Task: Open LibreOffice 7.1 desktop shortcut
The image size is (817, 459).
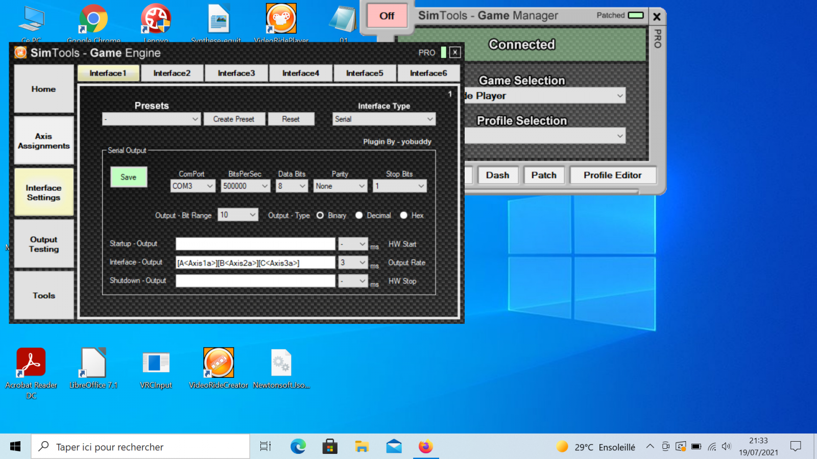Action: point(93,368)
